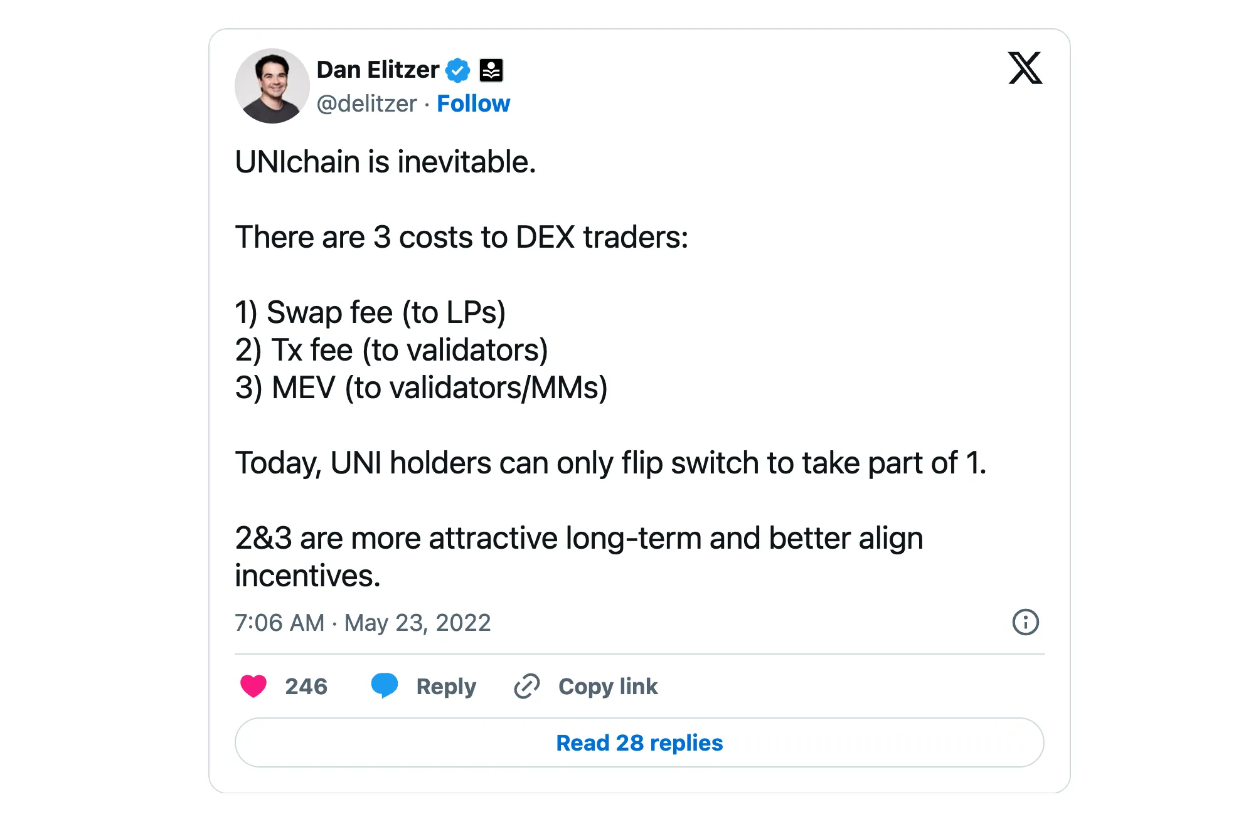Click the X logo icon

[1025, 70]
